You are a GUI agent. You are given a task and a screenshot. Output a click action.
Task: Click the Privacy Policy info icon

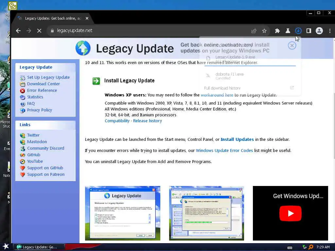click(23, 110)
